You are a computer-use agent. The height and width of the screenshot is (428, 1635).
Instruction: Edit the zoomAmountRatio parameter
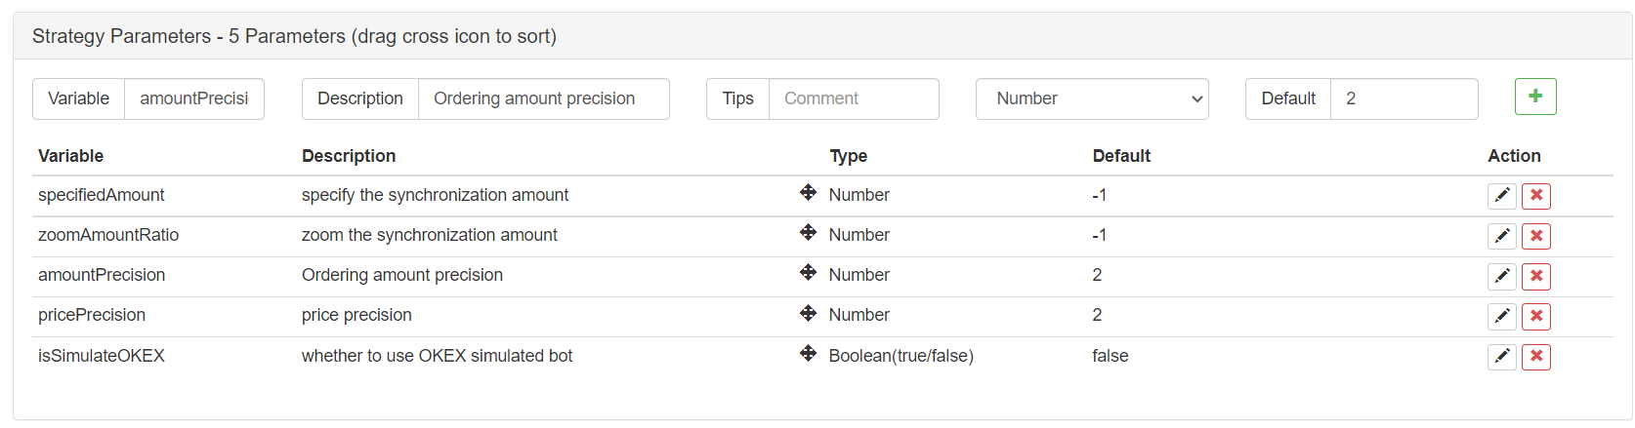(x=1502, y=236)
